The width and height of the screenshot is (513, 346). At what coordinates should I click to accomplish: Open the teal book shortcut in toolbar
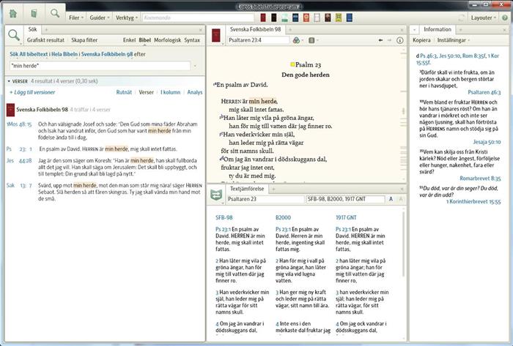(284, 18)
